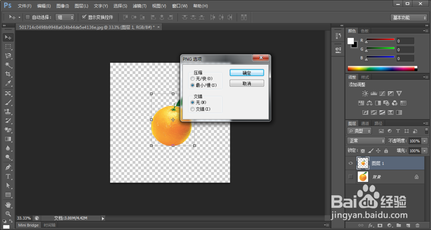Hide 图层 1 with eye icon

click(x=350, y=163)
